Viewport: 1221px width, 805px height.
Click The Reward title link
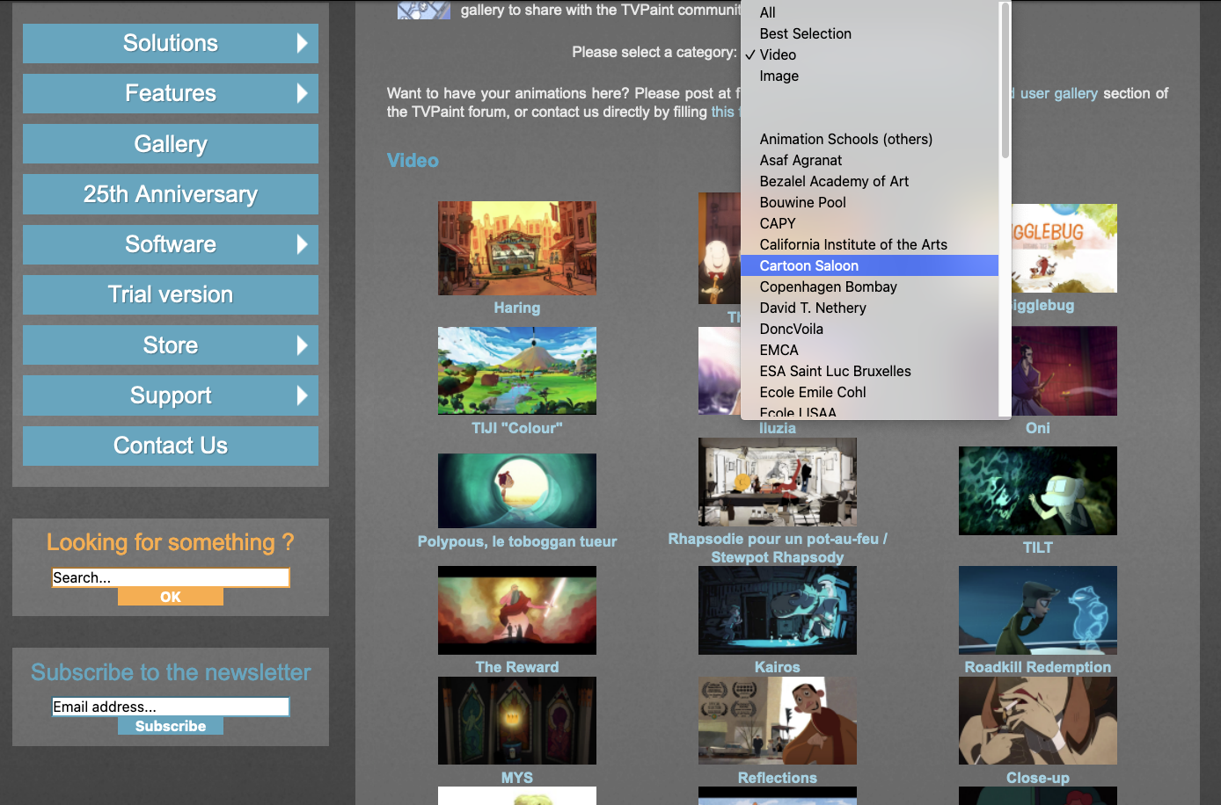coord(517,667)
